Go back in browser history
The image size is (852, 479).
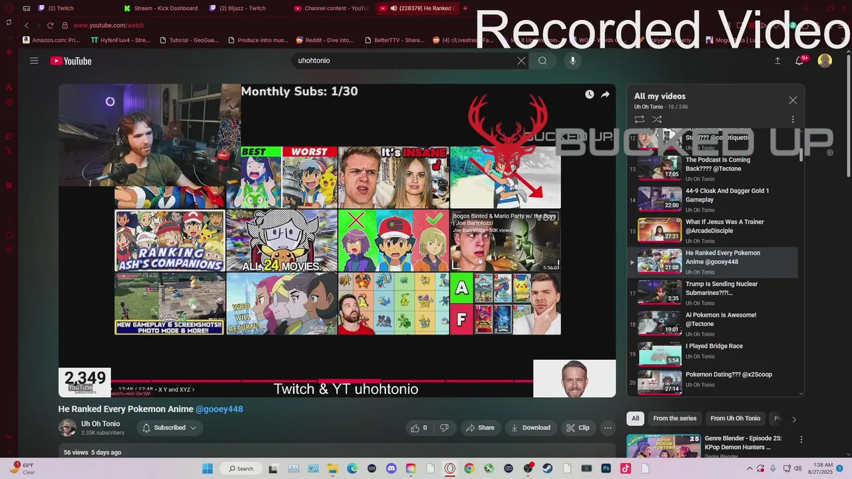click(x=27, y=25)
